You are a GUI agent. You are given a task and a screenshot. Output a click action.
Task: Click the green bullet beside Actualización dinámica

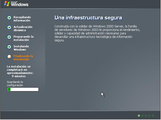point(9,27)
